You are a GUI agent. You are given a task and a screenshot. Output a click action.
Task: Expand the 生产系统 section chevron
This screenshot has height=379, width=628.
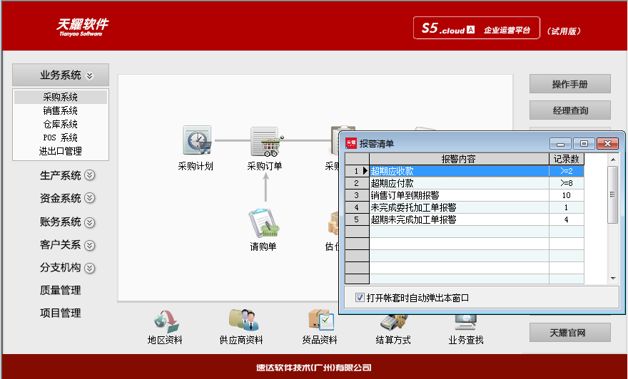90,175
